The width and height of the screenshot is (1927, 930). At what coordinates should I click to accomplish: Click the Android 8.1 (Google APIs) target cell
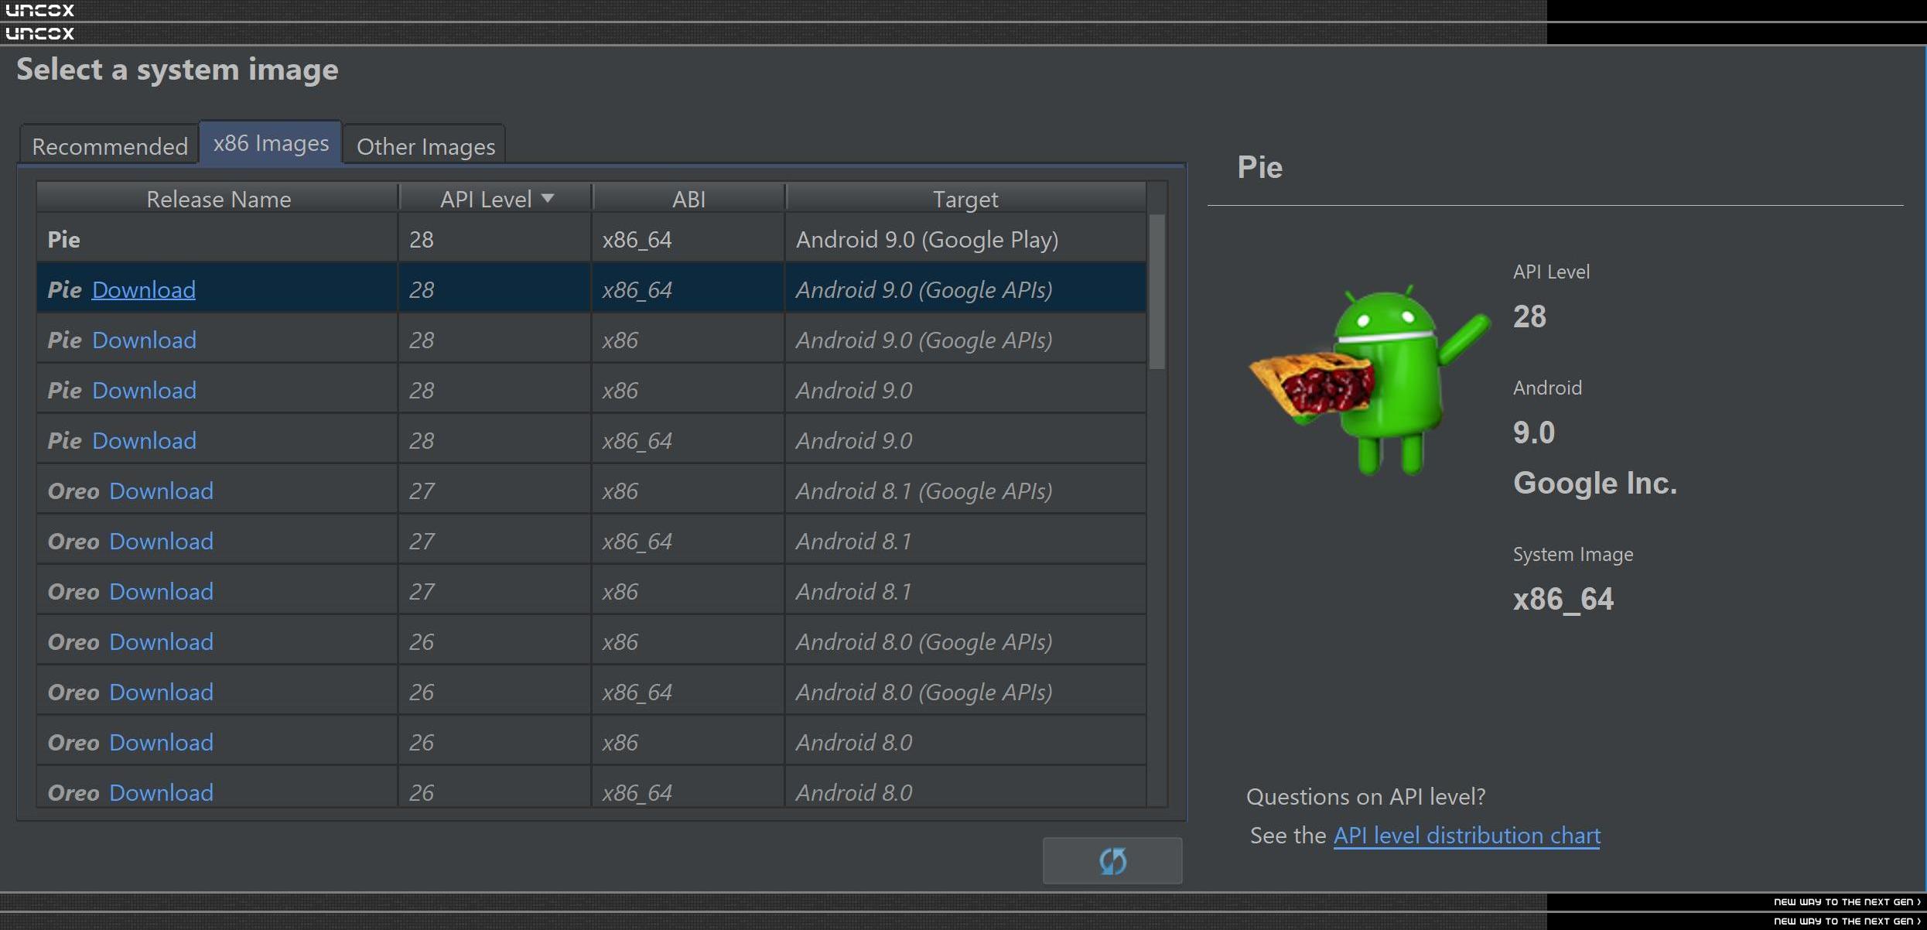(x=965, y=491)
